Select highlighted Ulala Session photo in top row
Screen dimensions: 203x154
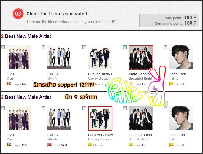[x=141, y=57]
